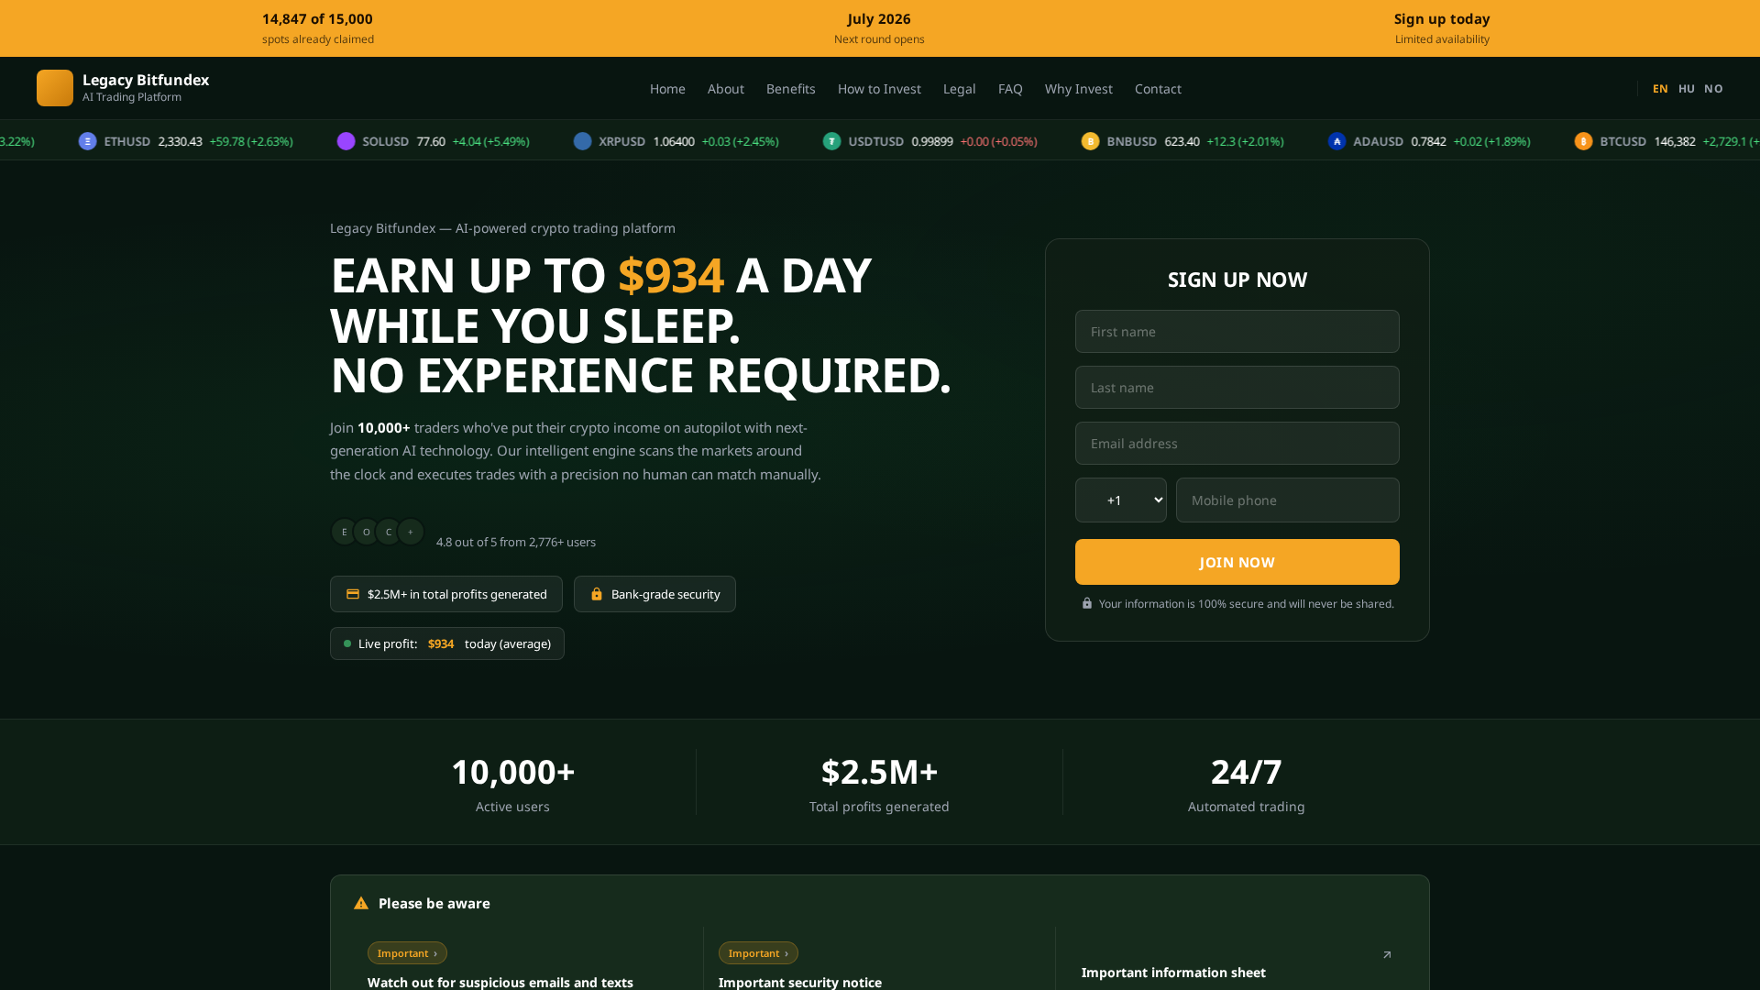Click Important tag above suspicious emails notice
The height and width of the screenshot is (990, 1760).
[407, 953]
